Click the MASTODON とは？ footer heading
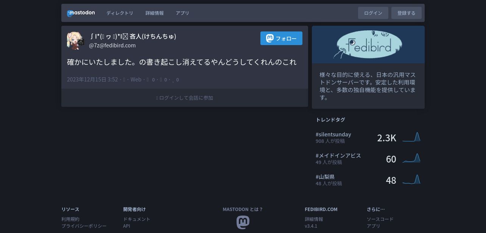Image resolution: width=486 pixels, height=233 pixels. (x=243, y=209)
